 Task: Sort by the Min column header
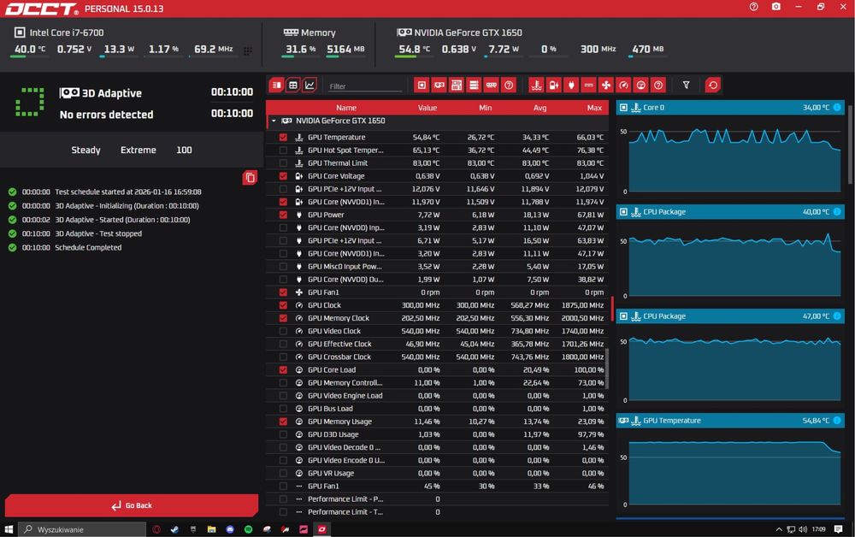click(486, 108)
